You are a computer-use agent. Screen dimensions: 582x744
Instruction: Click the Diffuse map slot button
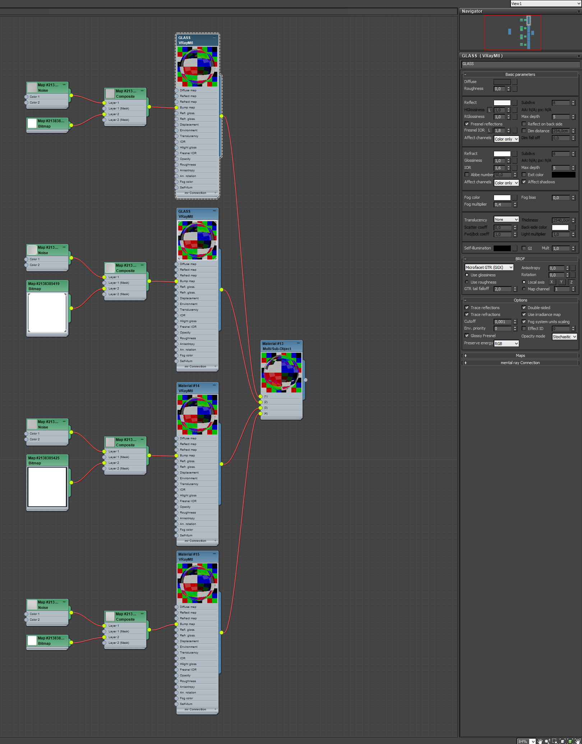click(515, 82)
